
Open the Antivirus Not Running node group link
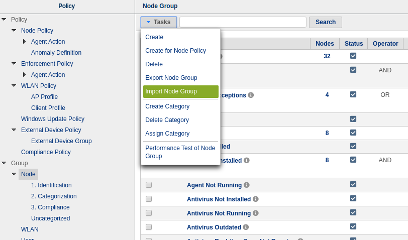[x=219, y=213]
